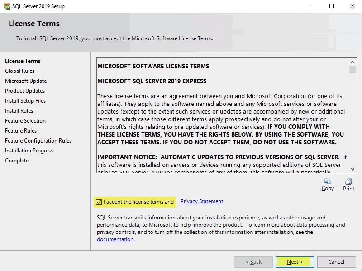Image resolution: width=362 pixels, height=271 pixels.
Task: Minimize the SQL Server 2019 Setup window
Action: click(x=311, y=6)
